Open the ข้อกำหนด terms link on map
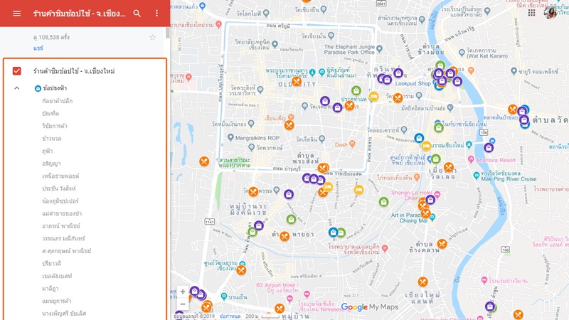This screenshot has width=569, height=320. click(230, 316)
